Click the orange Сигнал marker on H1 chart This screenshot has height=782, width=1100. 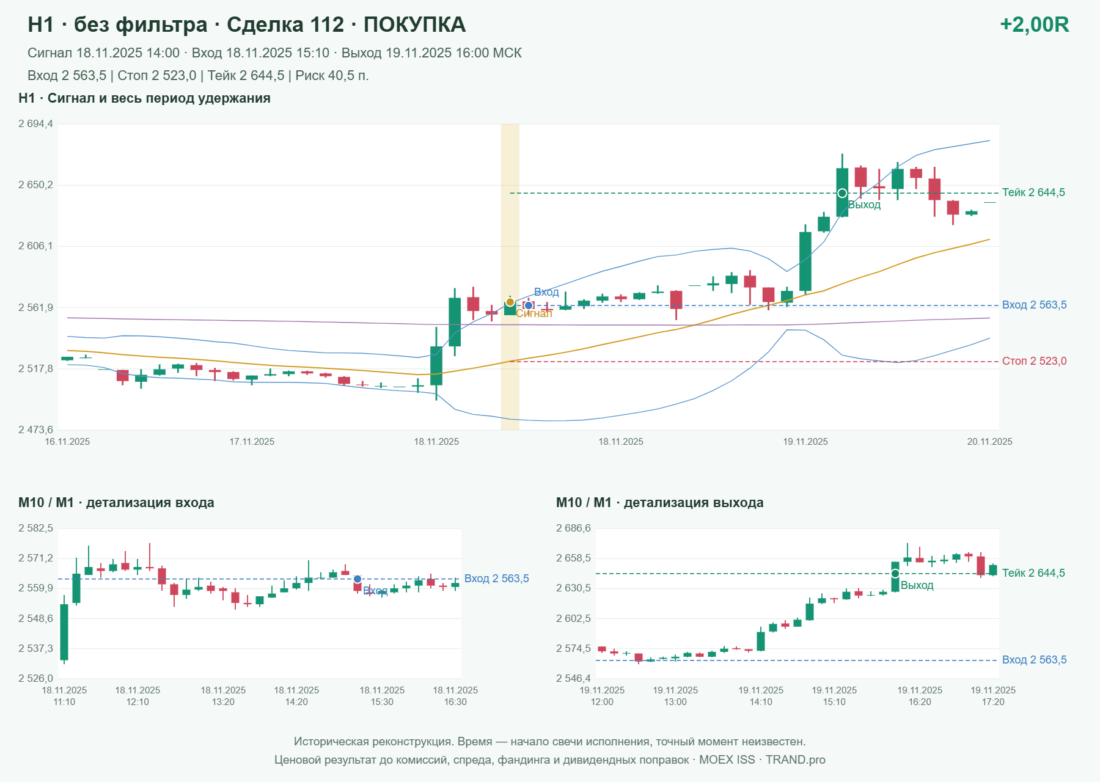point(510,302)
